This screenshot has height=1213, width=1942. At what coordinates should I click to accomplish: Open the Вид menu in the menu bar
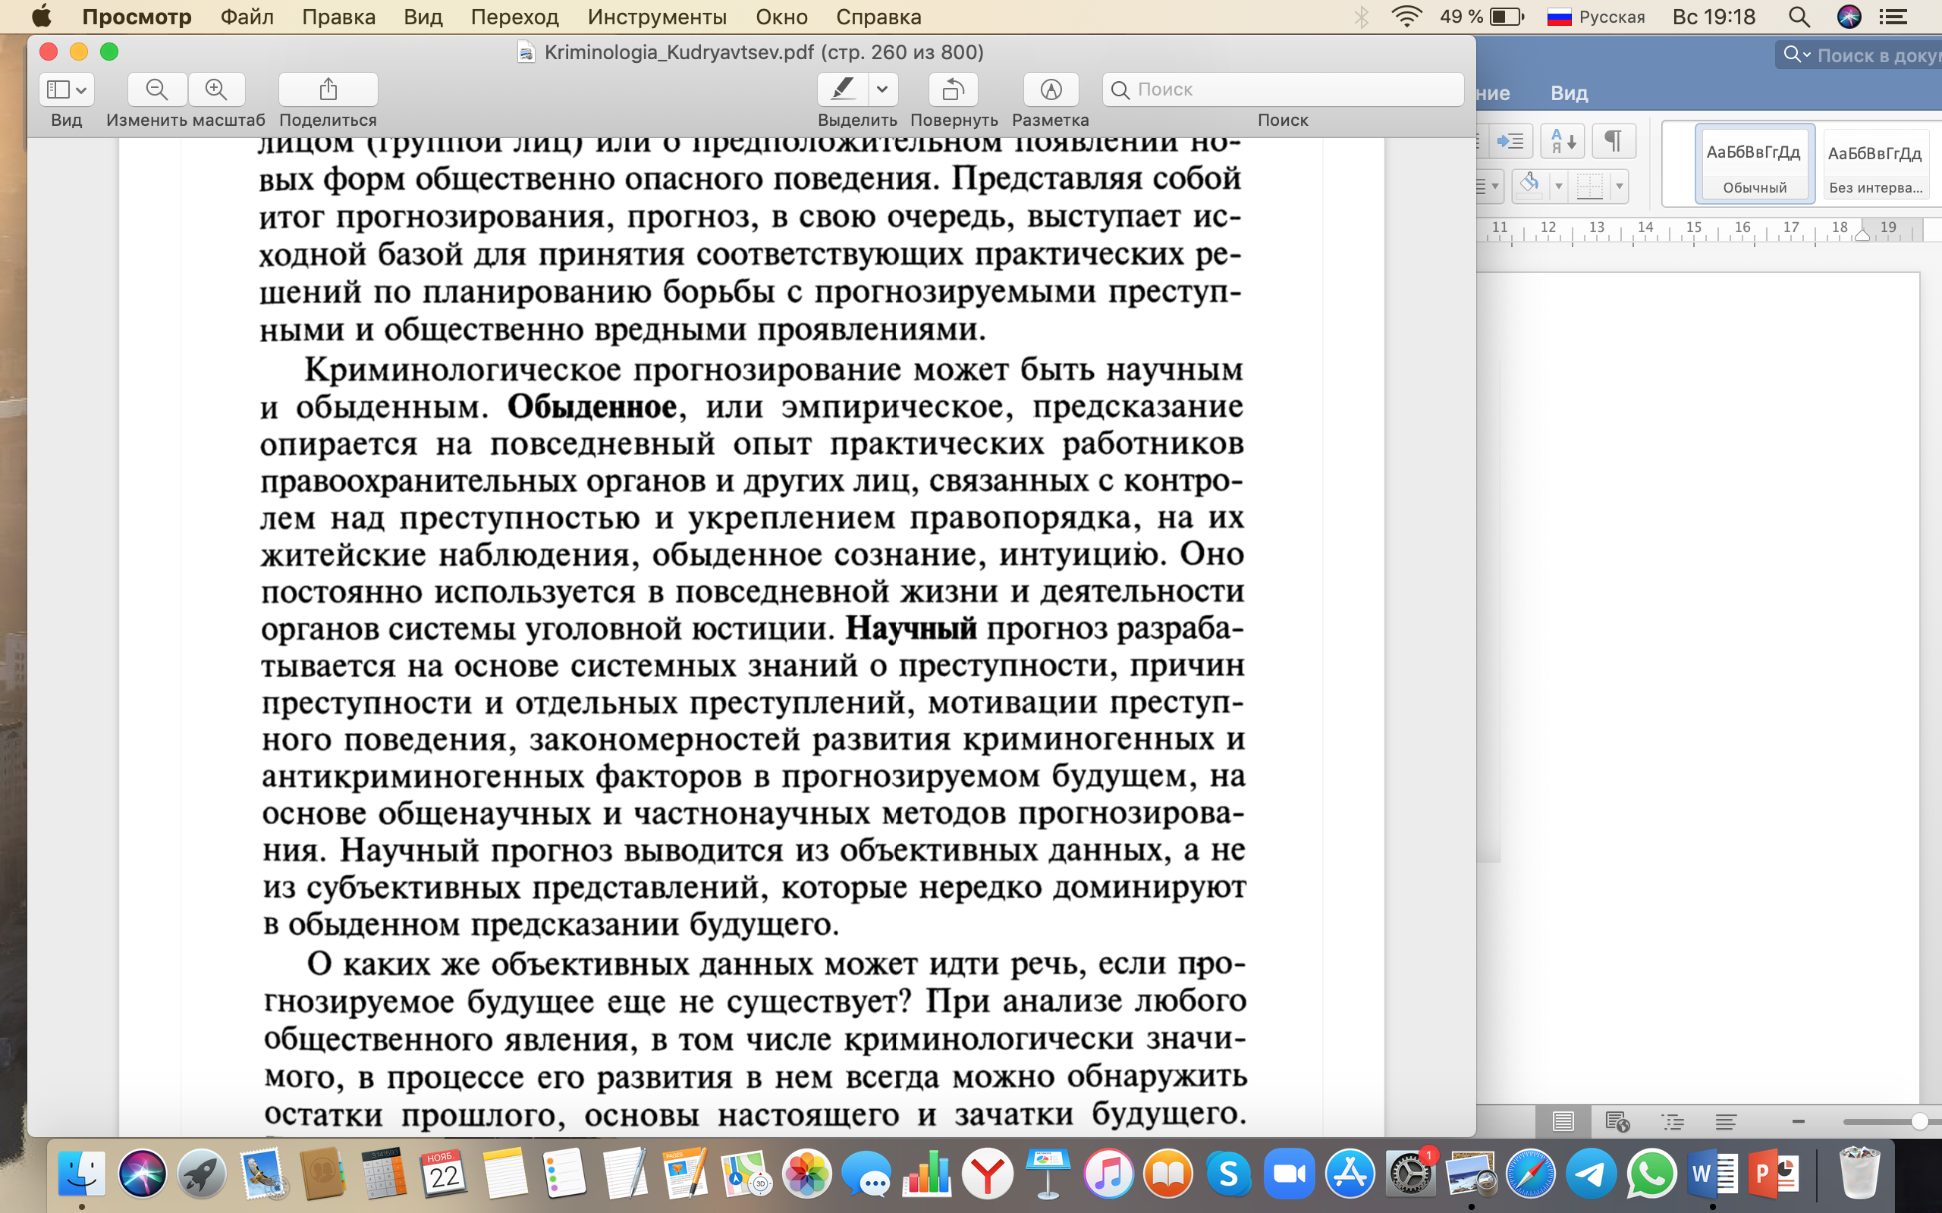423,17
